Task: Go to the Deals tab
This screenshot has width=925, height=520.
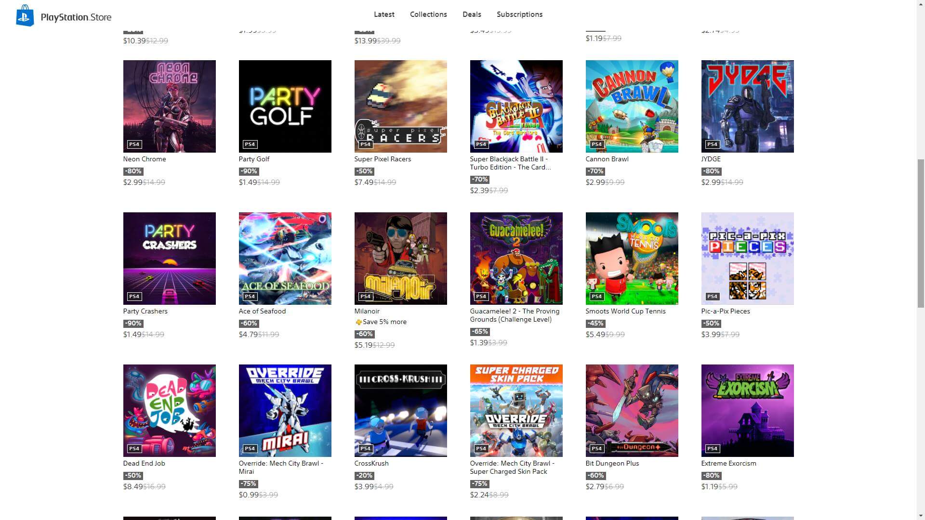Action: [x=472, y=14]
